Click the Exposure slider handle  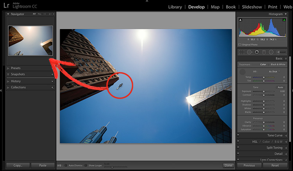click(x=264, y=92)
